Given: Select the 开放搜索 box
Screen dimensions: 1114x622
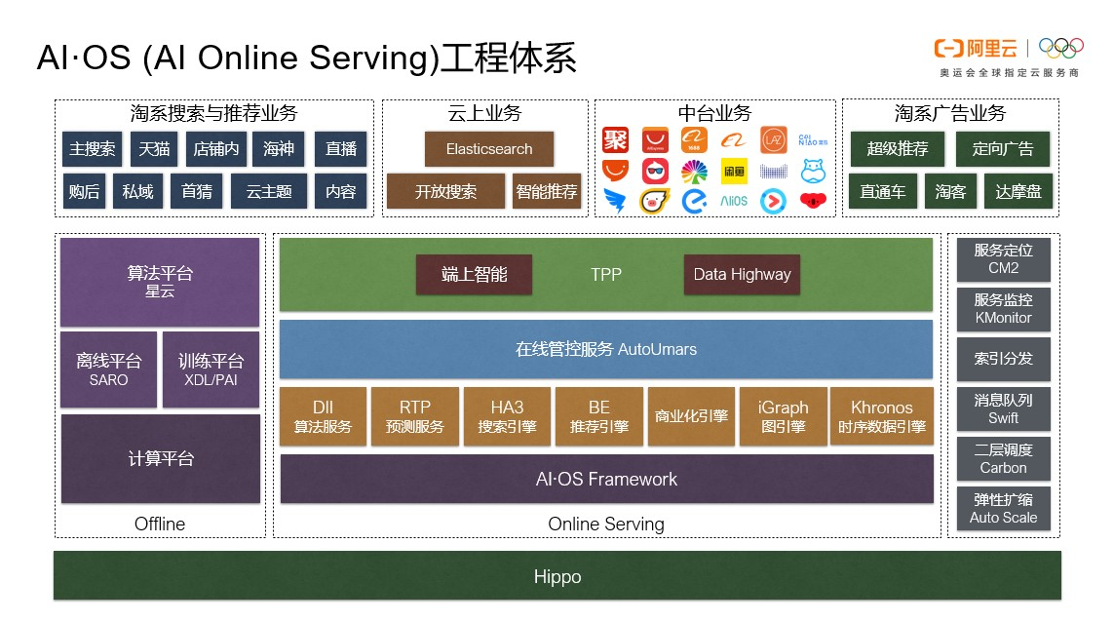Looking at the screenshot, I should tap(446, 191).
